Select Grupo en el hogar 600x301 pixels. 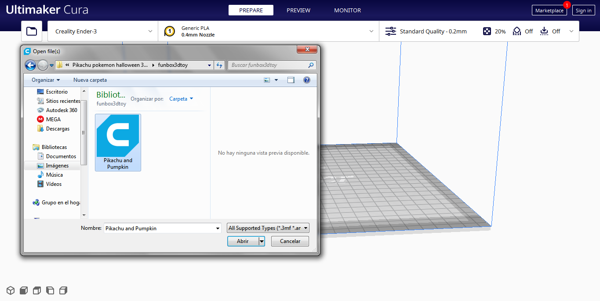61,203
